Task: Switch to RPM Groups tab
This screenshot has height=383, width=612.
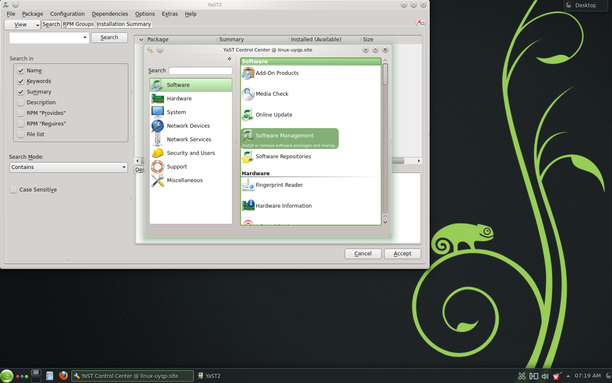Action: [78, 24]
